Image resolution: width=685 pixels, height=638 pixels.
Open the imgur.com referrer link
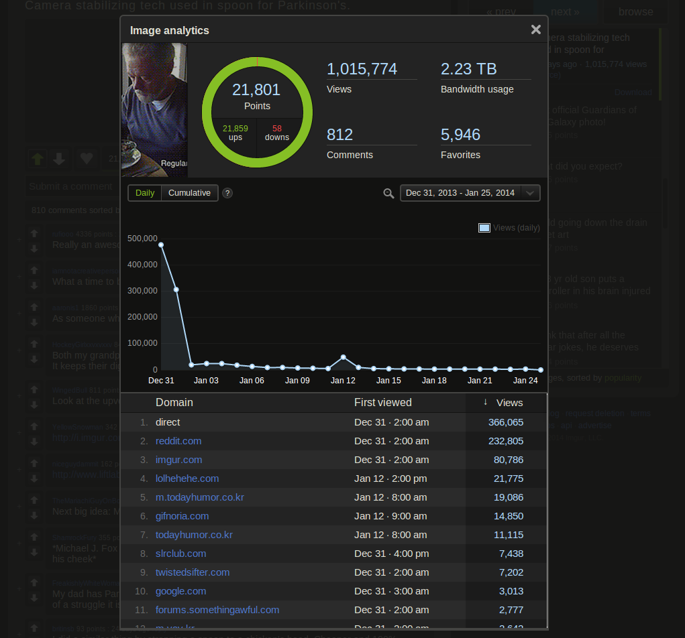178,460
